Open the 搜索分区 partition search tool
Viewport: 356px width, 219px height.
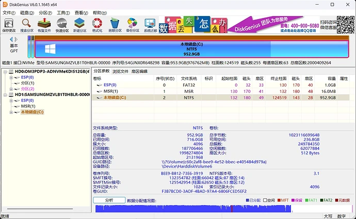26,25
